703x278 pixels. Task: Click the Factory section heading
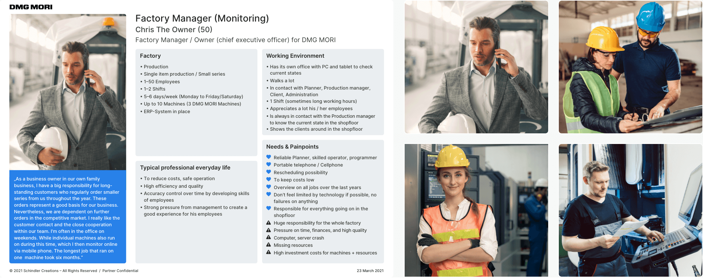pyautogui.click(x=150, y=56)
